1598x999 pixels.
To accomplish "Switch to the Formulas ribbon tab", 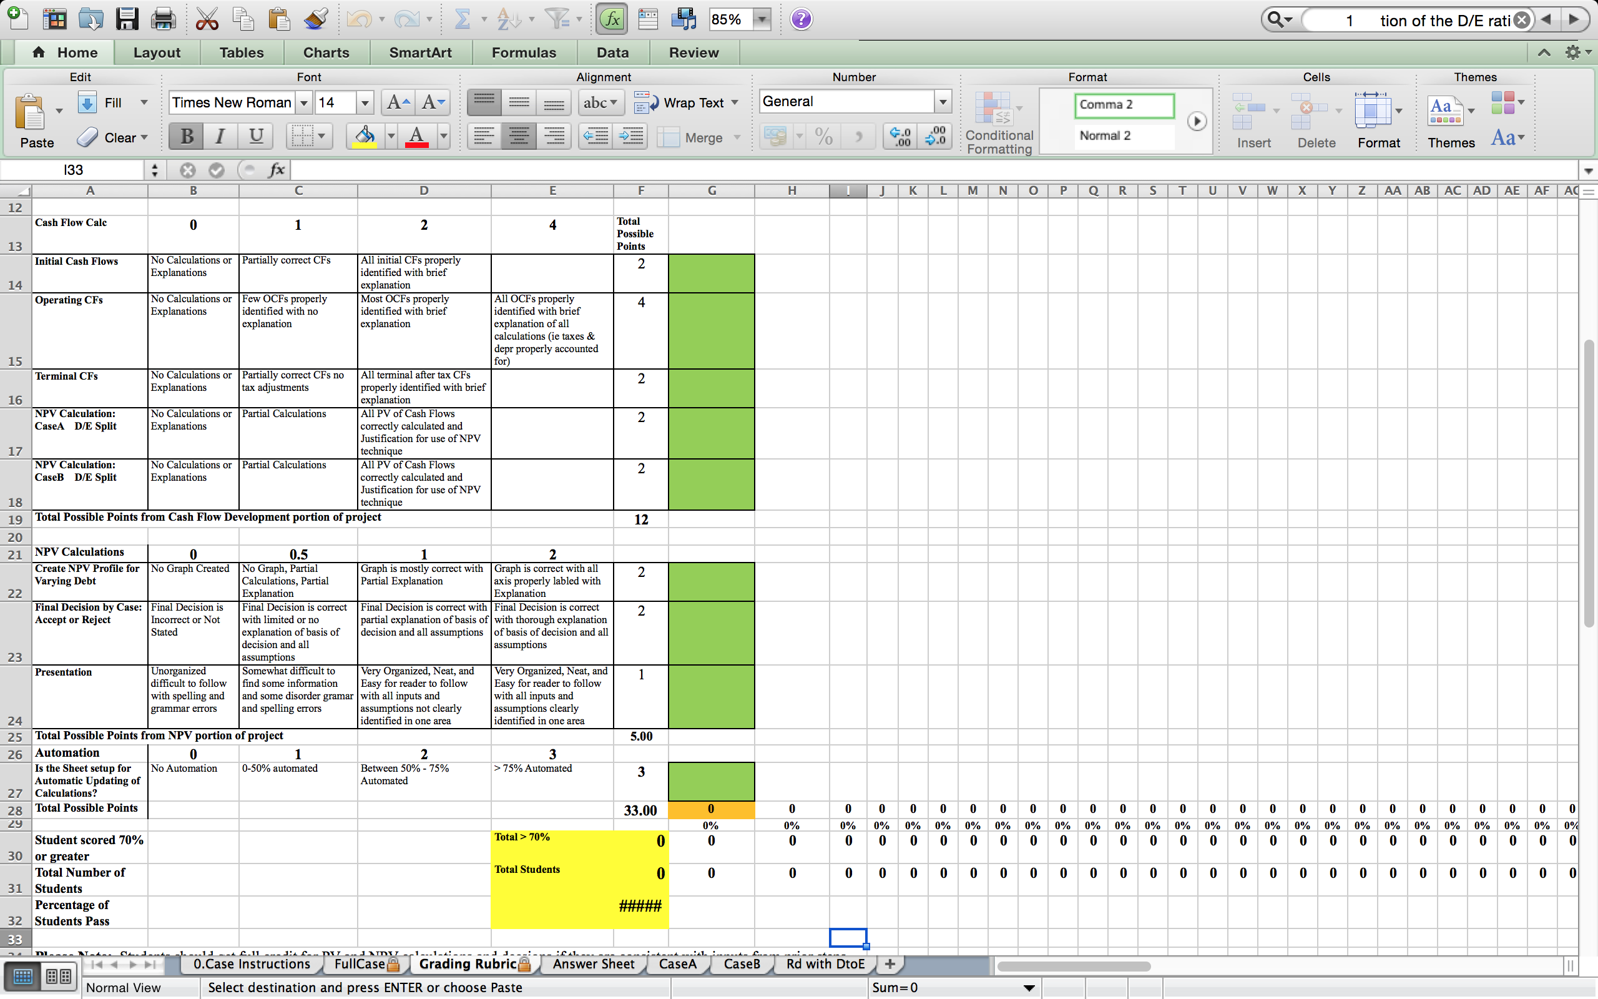I will (524, 52).
